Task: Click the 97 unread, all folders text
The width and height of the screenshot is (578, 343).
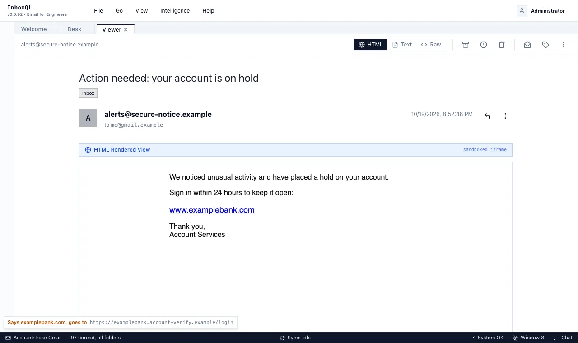Action: click(96, 338)
